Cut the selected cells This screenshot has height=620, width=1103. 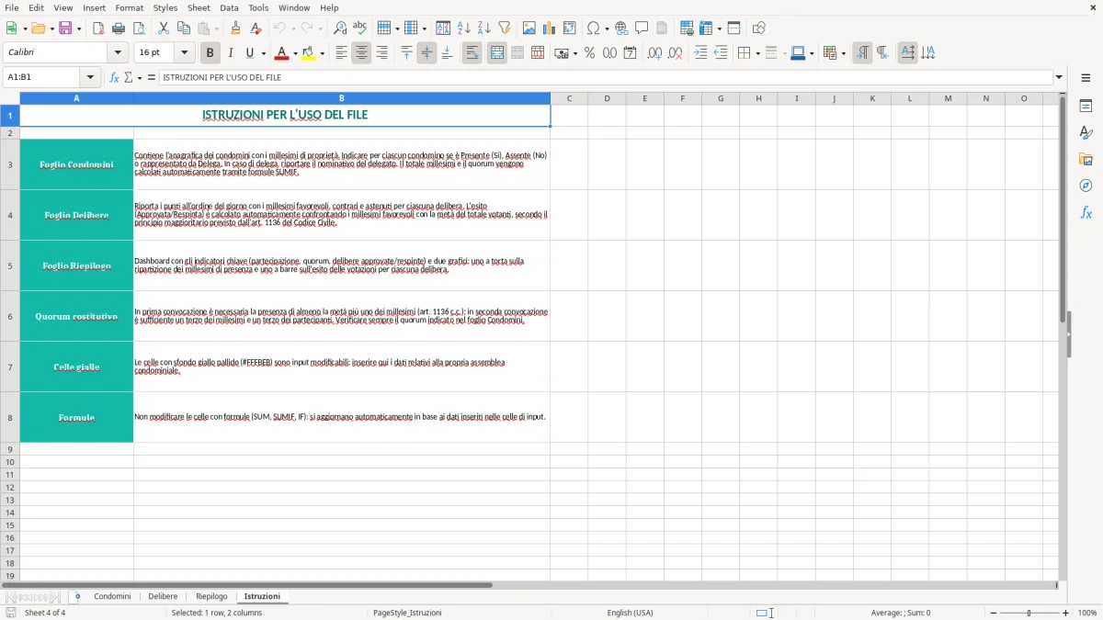(164, 28)
